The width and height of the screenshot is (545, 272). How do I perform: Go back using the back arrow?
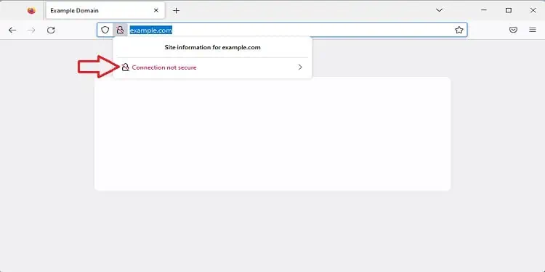[x=12, y=30]
